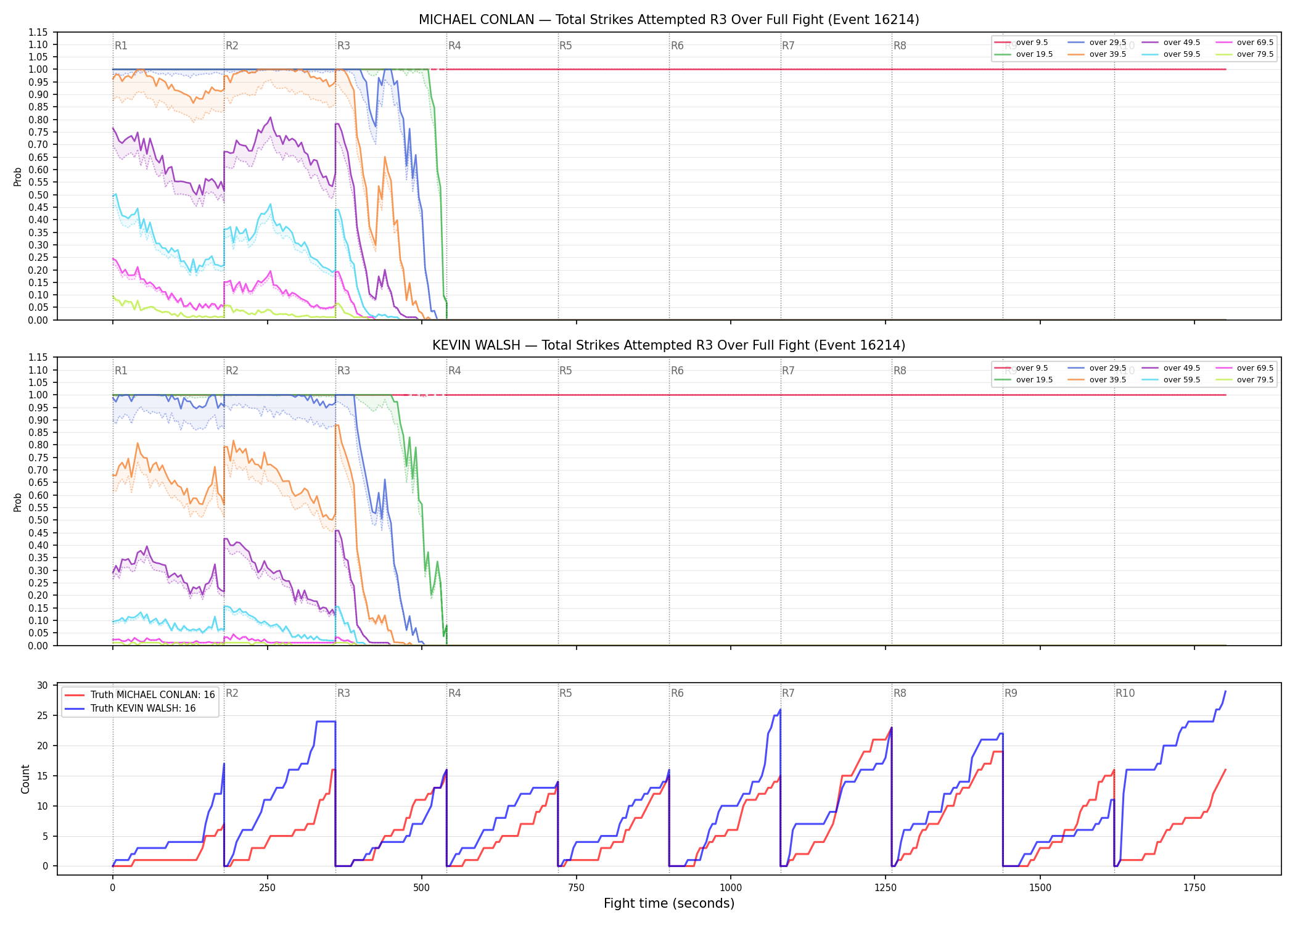
Task: Click the R4 round marker in top chart
Action: [454, 46]
